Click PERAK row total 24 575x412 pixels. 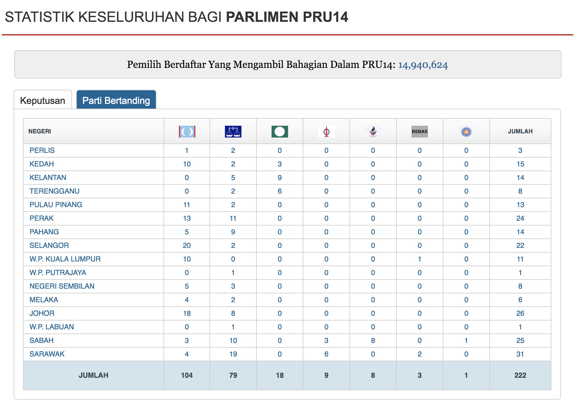click(520, 218)
